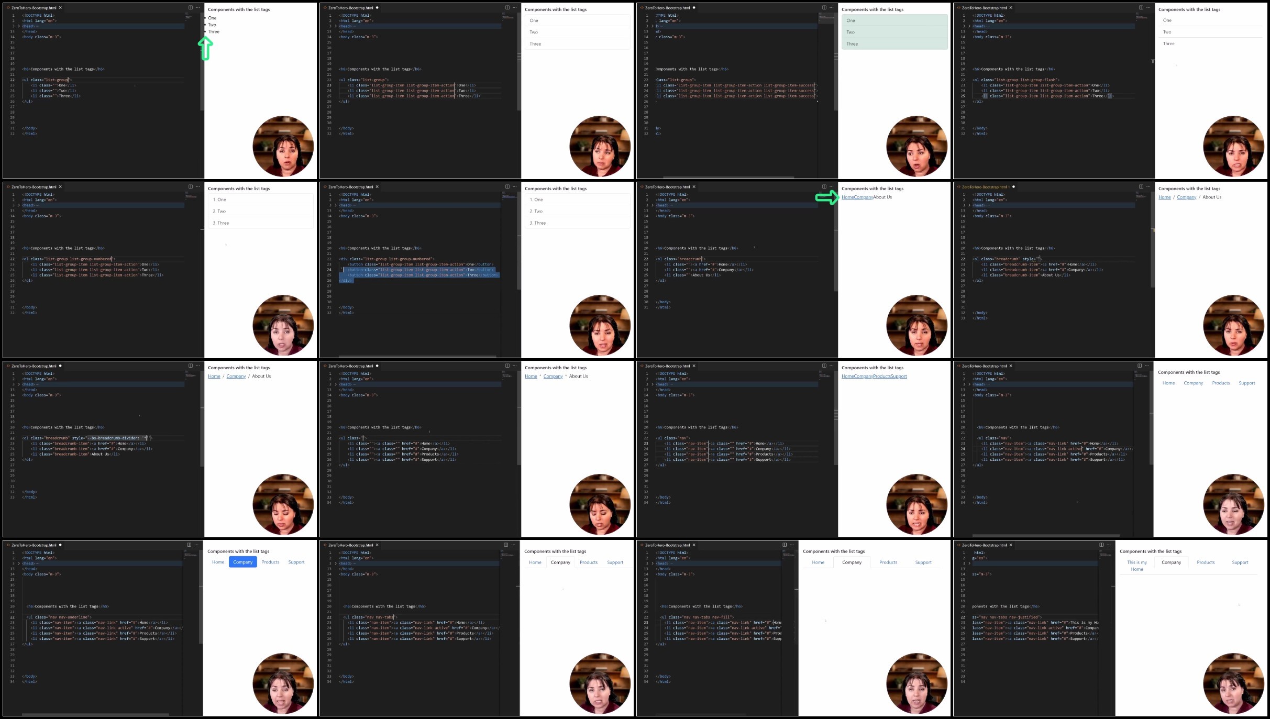Image resolution: width=1270 pixels, height=719 pixels.
Task: Click 'This is my Home' nav link
Action: coord(1137,566)
